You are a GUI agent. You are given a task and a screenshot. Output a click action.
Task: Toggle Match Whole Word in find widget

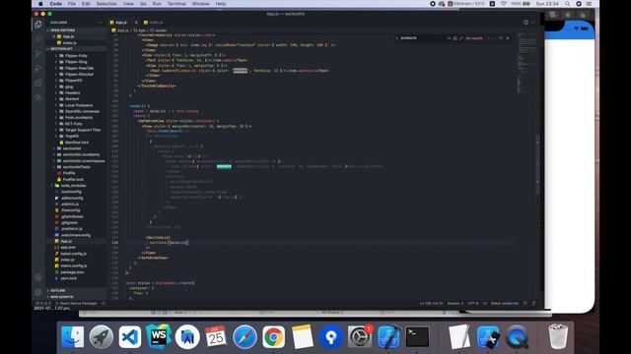[x=455, y=38]
